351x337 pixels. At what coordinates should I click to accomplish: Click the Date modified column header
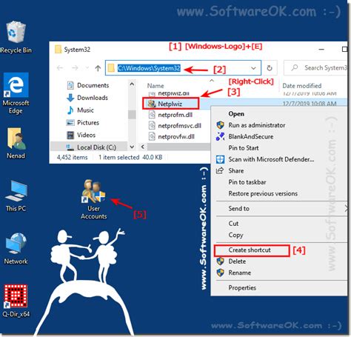[x=301, y=86]
